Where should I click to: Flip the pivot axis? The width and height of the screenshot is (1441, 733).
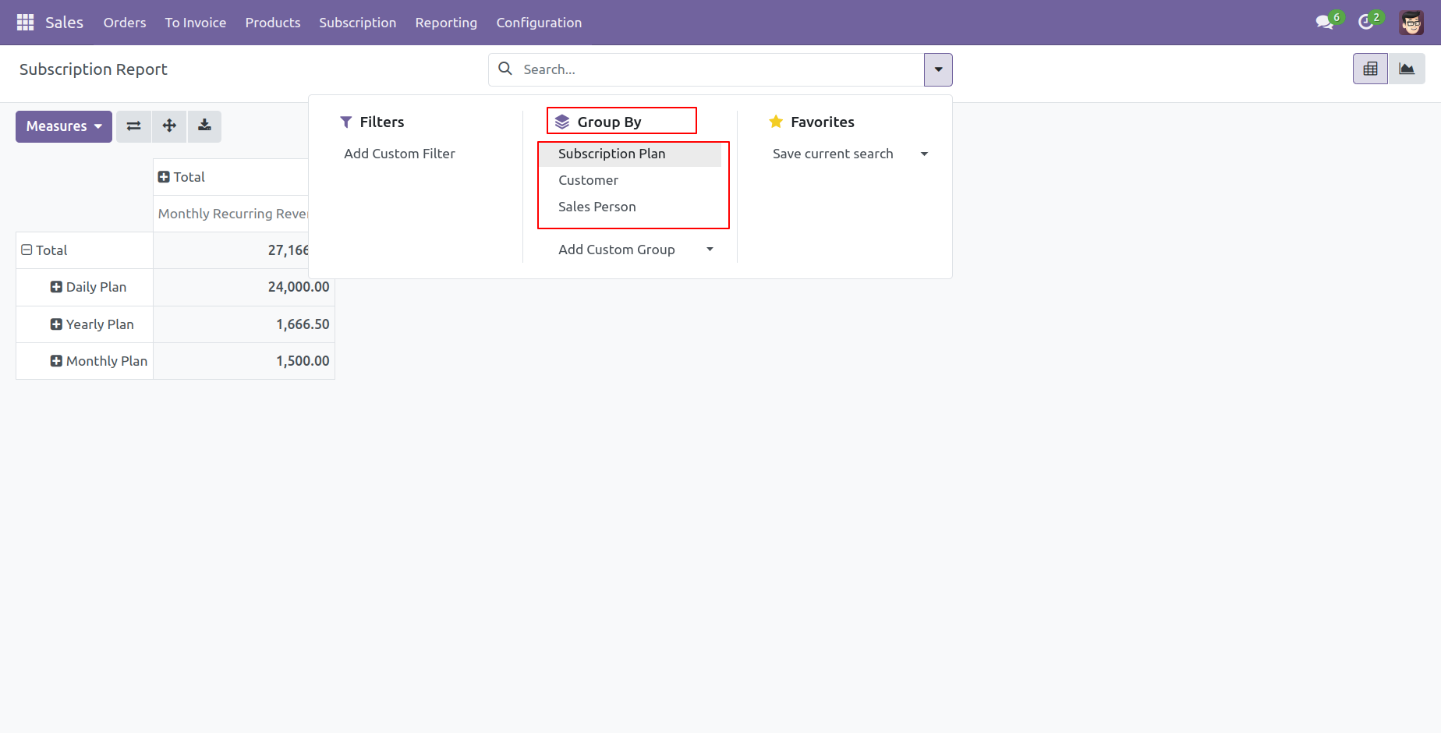pos(134,126)
